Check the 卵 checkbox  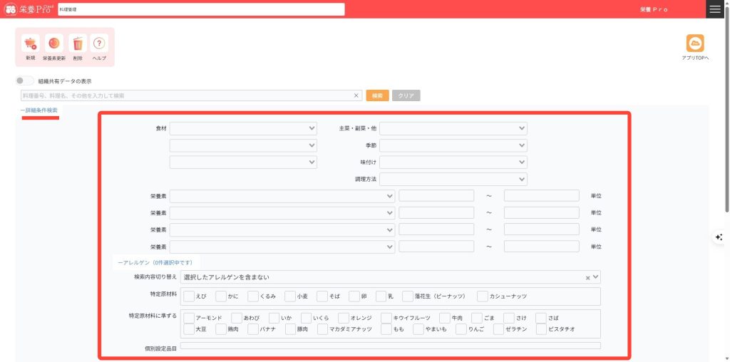tap(354, 296)
